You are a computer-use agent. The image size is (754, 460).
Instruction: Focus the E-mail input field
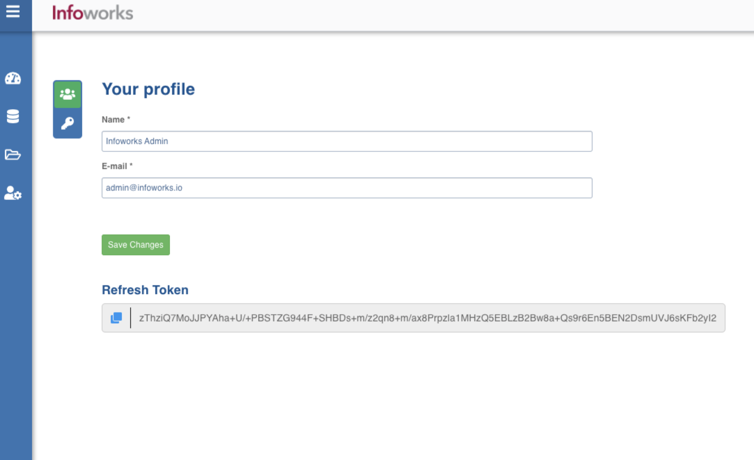[x=347, y=188]
